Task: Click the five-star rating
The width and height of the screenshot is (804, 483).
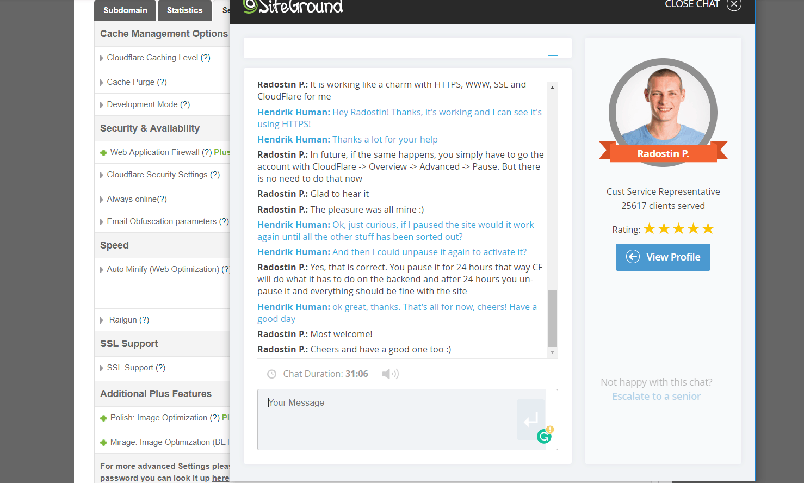Action: (x=678, y=229)
